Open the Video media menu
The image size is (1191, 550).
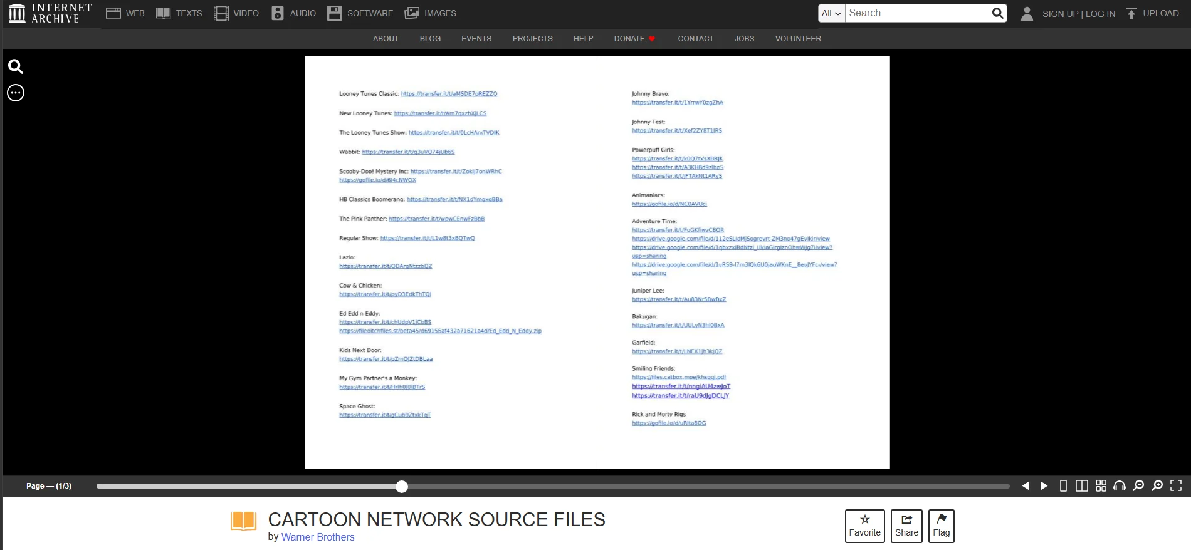click(236, 13)
